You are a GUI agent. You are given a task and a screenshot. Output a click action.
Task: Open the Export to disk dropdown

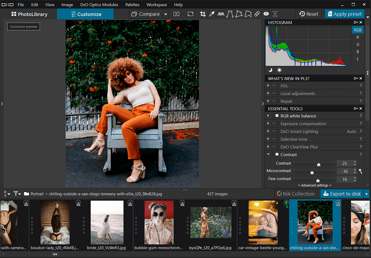pyautogui.click(x=366, y=193)
